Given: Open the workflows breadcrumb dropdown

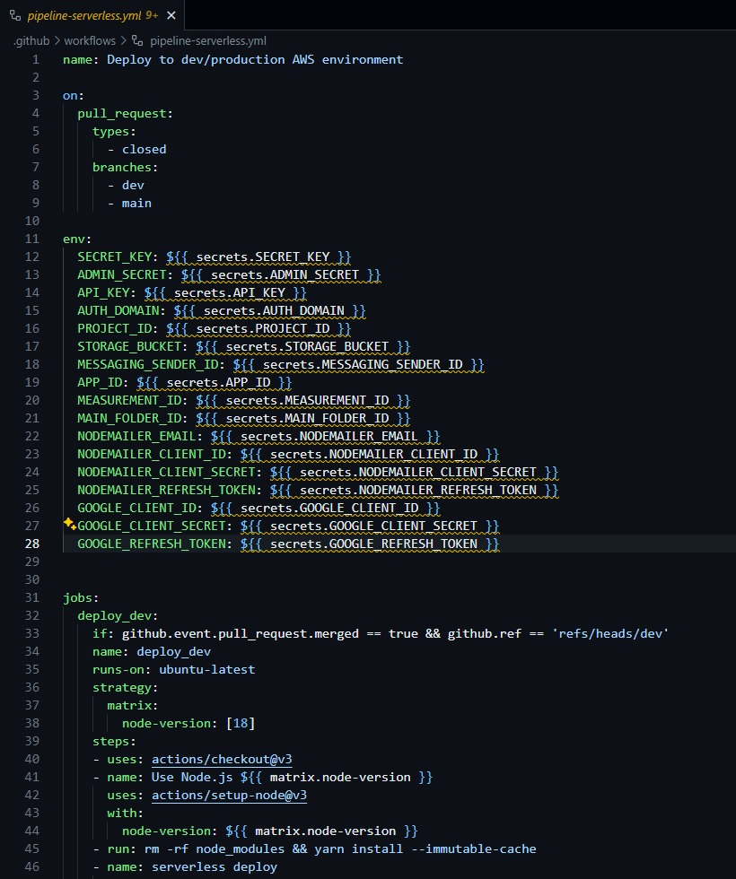Looking at the screenshot, I should pos(90,40).
